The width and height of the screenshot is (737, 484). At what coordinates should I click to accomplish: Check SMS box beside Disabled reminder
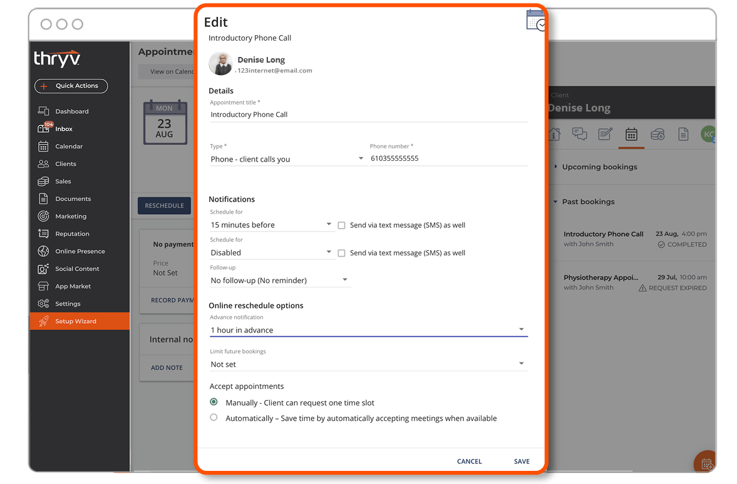tap(342, 254)
